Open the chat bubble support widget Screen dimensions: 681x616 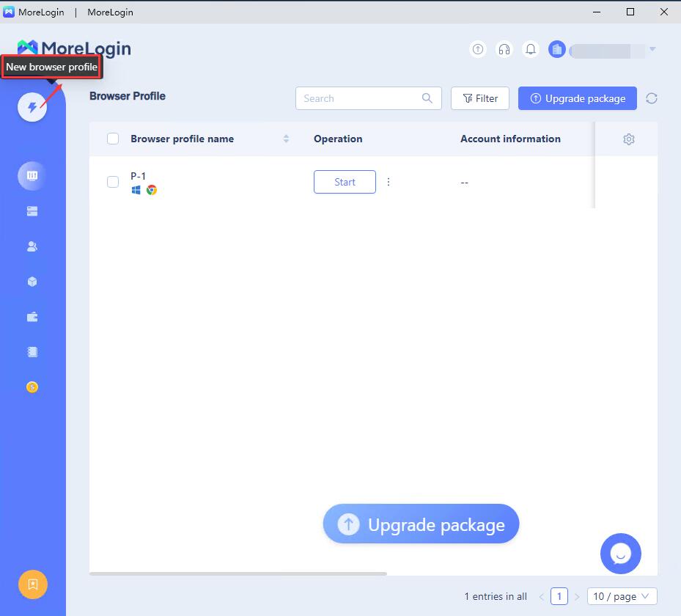click(620, 554)
